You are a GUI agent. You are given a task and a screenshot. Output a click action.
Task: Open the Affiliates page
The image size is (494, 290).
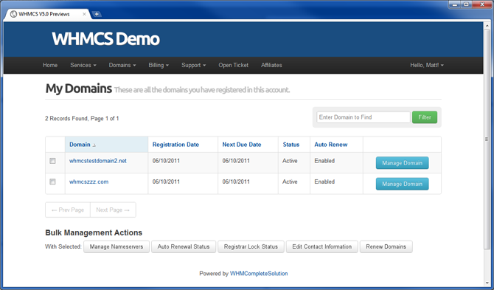click(x=271, y=65)
